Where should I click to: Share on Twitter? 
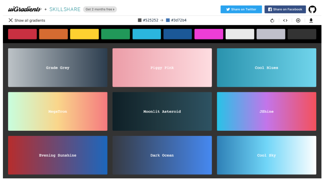241,9
